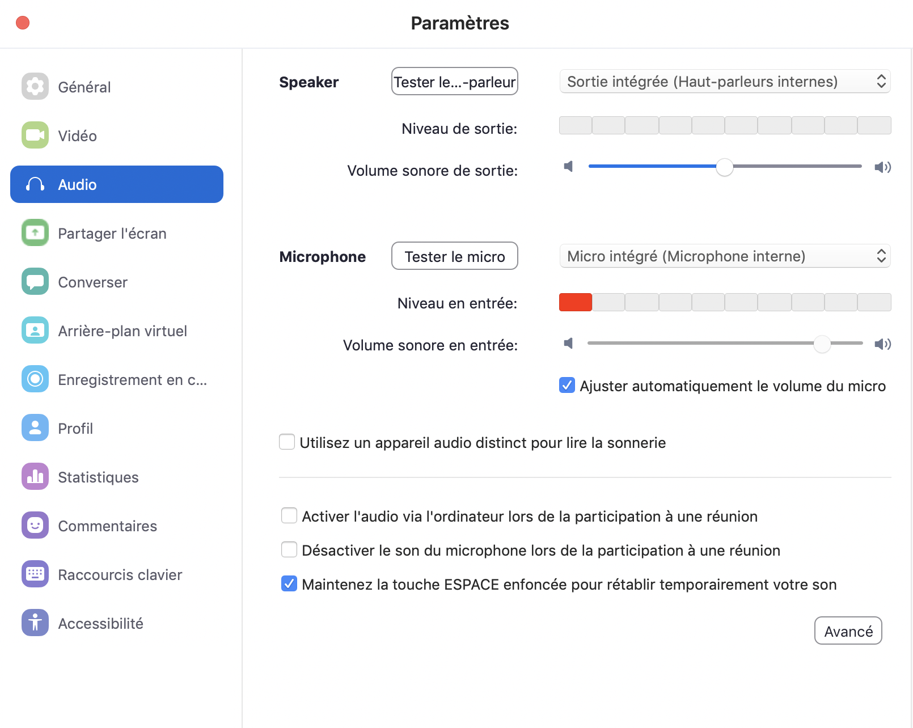
Task: Click the Statistiques bar chart icon
Action: tap(35, 477)
